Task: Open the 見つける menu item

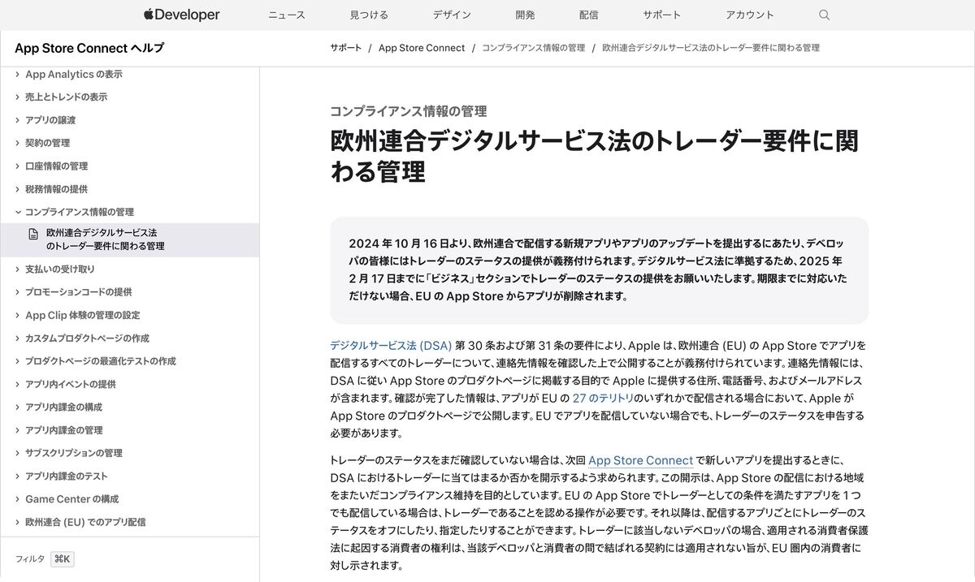Action: [x=369, y=15]
